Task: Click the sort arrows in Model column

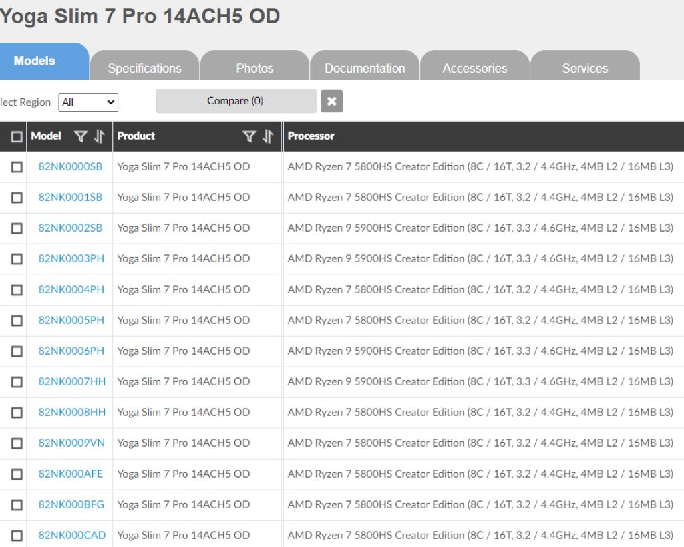Action: (x=100, y=136)
